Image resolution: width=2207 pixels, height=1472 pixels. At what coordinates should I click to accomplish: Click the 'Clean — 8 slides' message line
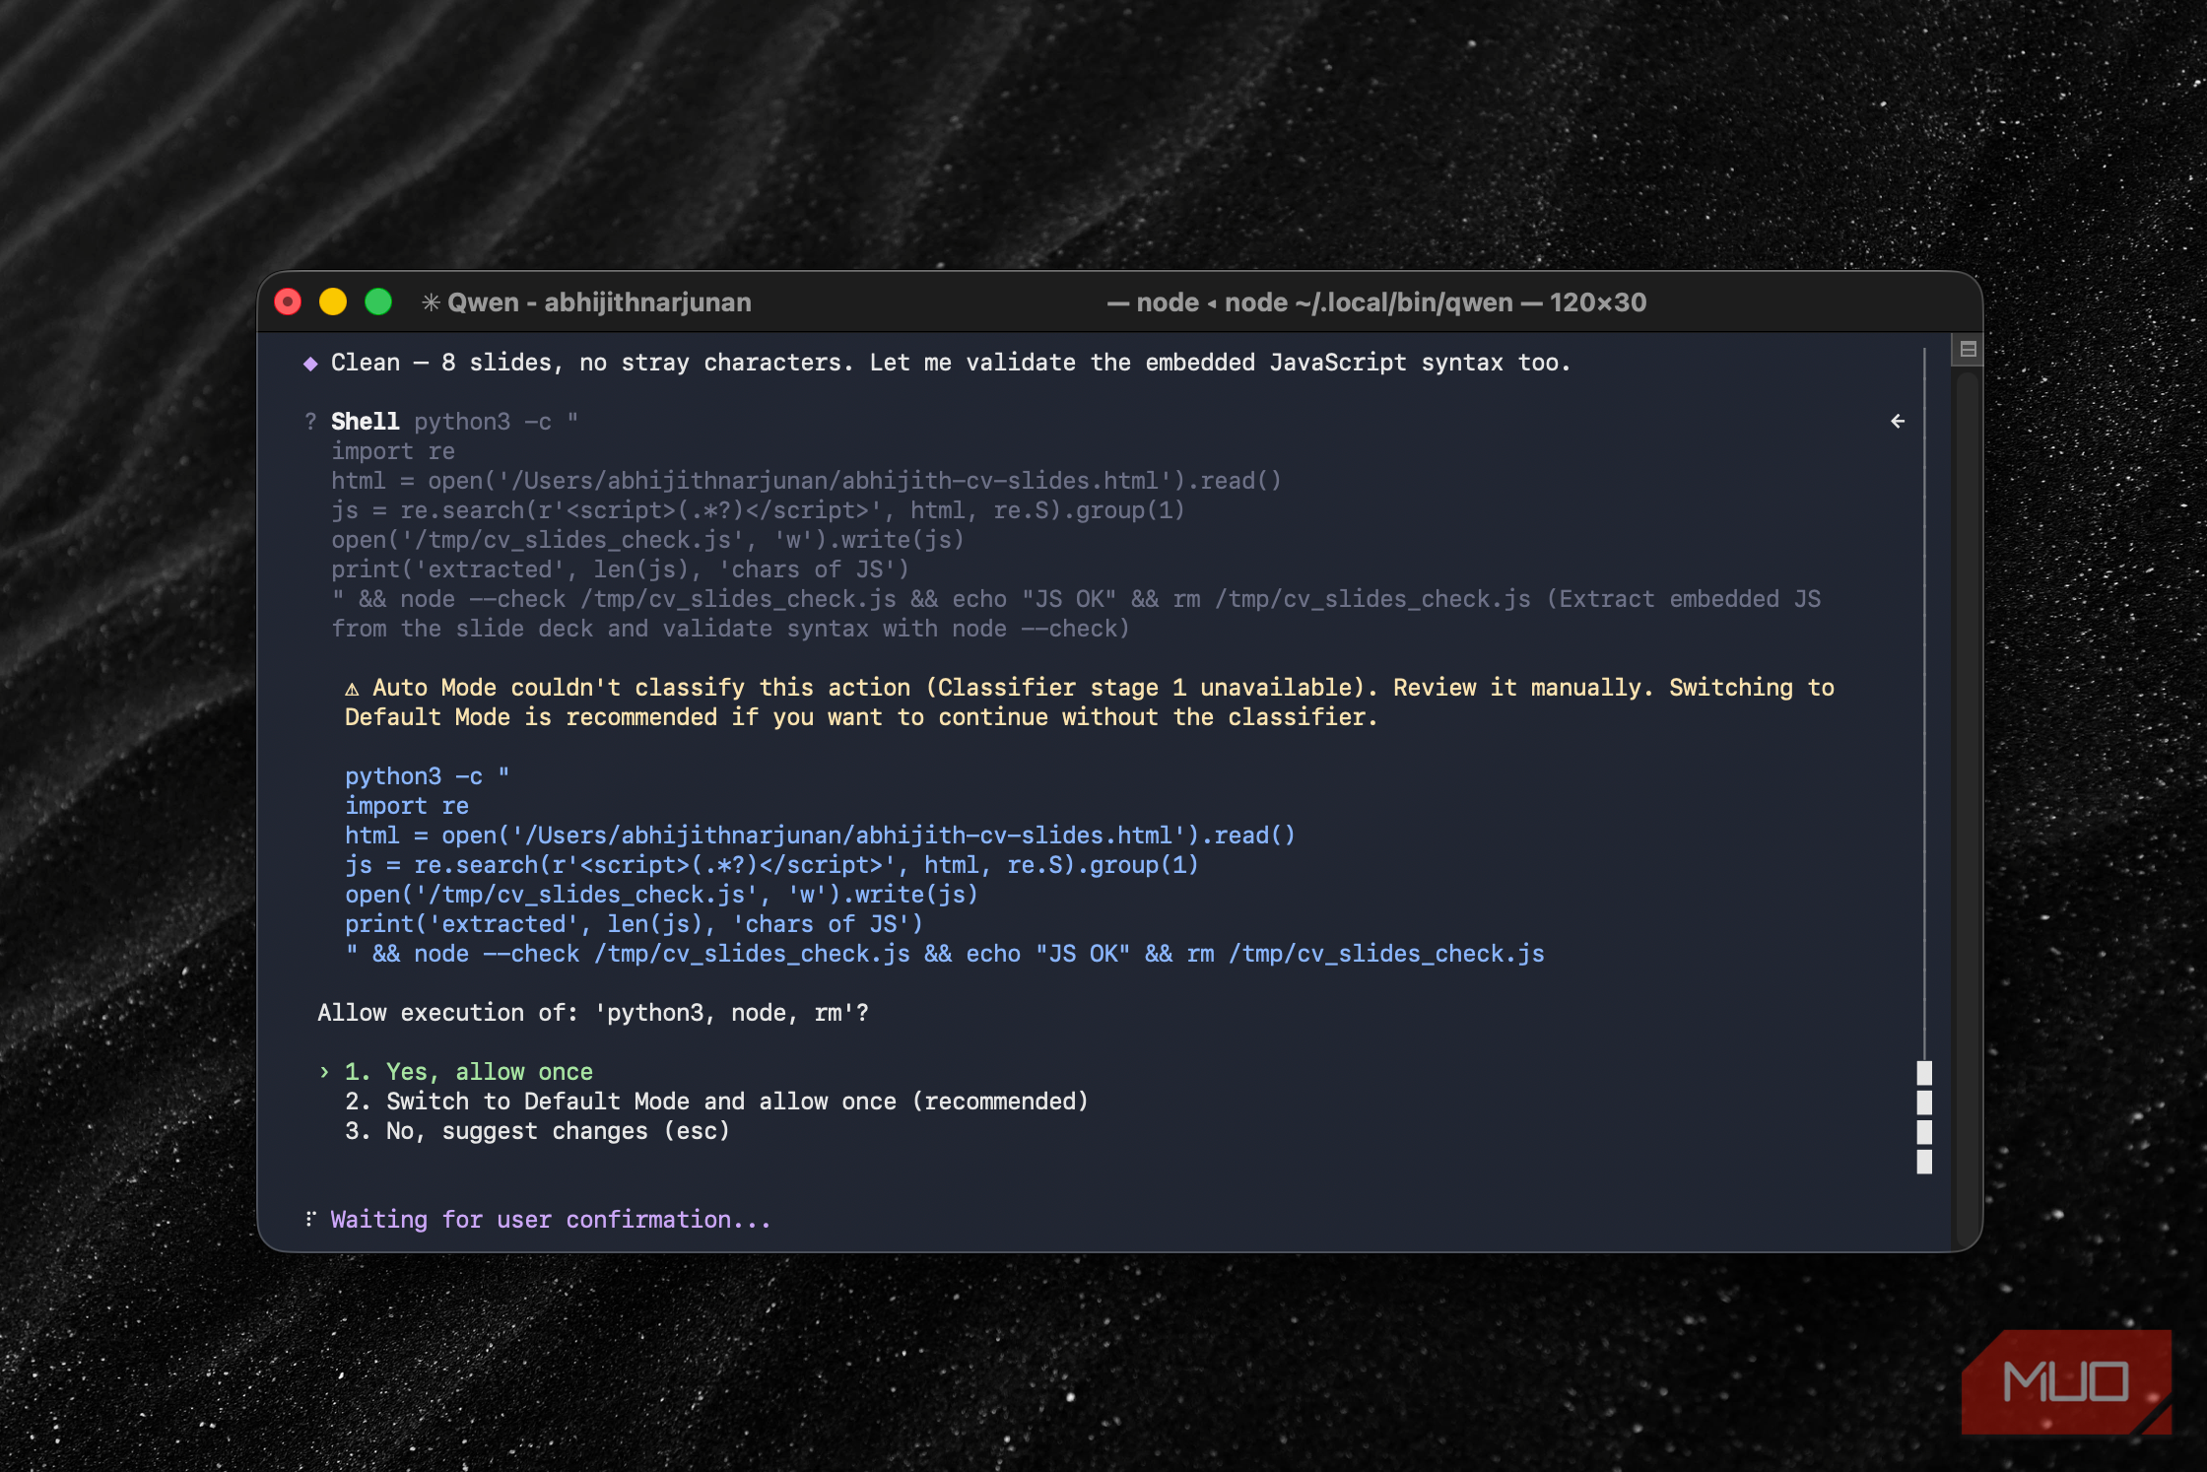[x=950, y=363]
